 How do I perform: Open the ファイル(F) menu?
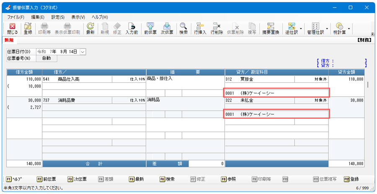pos(16,17)
